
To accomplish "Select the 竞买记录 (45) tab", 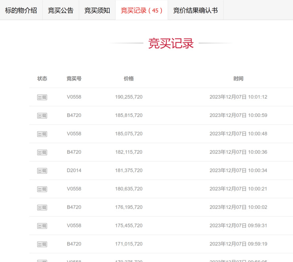I will point(141,10).
